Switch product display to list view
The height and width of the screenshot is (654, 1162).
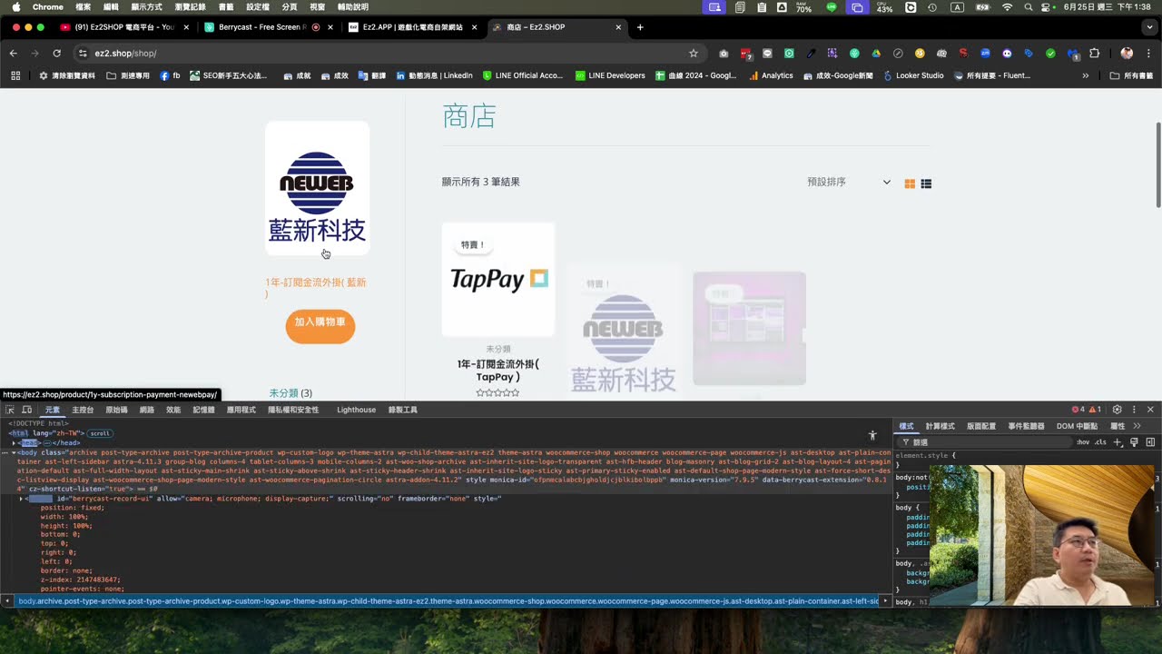coord(926,183)
